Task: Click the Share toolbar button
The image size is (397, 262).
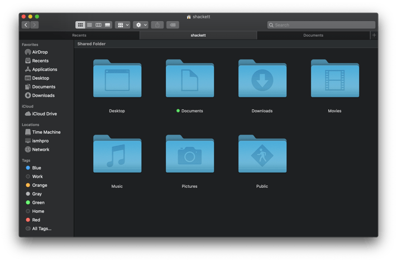Action: tap(157, 25)
